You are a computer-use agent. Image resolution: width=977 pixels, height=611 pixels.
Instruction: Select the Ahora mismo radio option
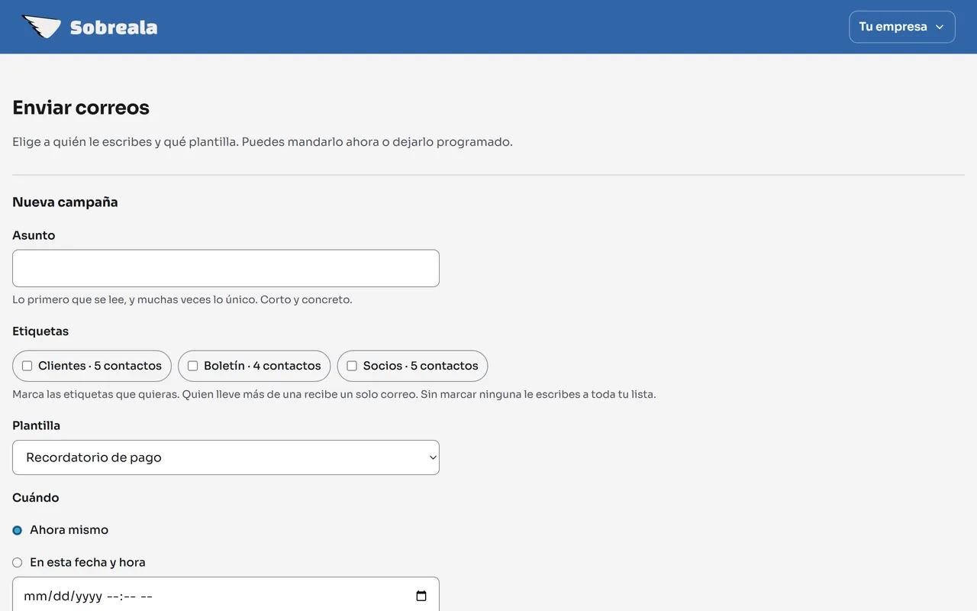18,530
